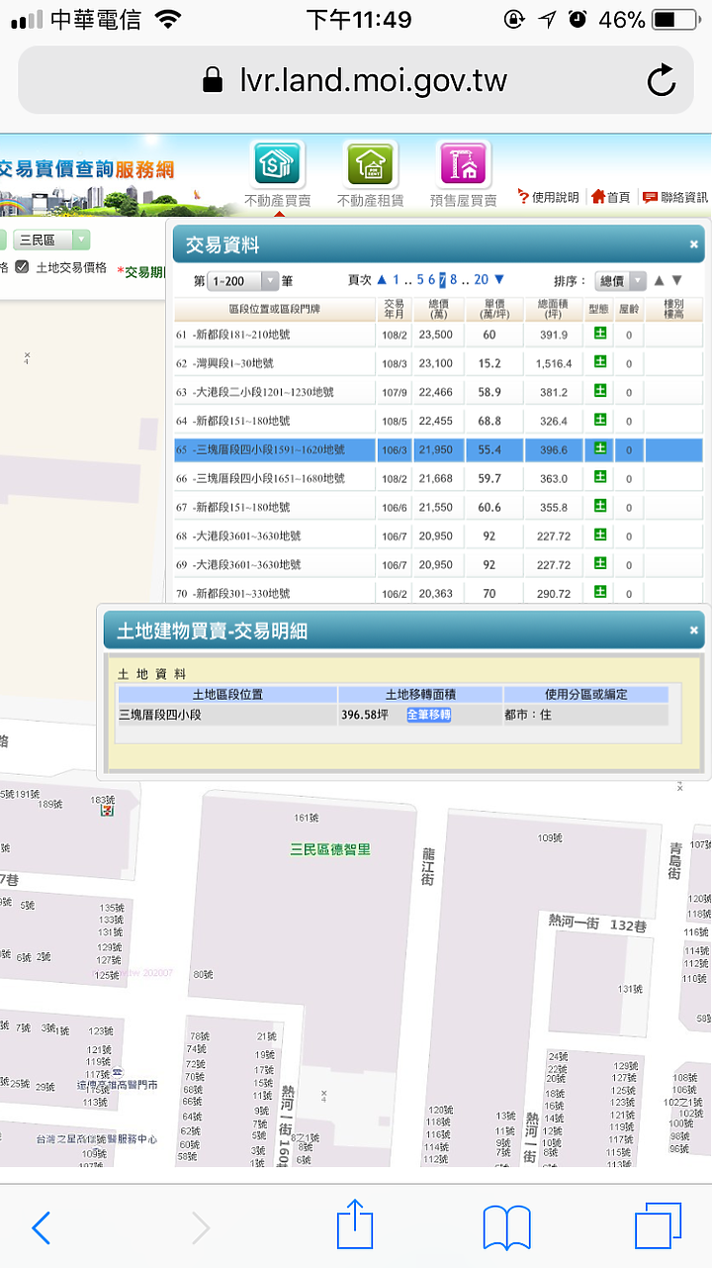Open the Safari share sheet

pyautogui.click(x=355, y=1225)
